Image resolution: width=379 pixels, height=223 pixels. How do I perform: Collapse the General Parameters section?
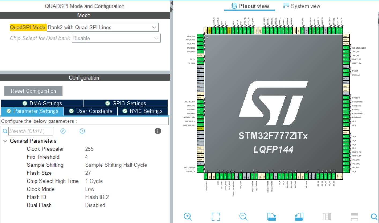point(5,141)
